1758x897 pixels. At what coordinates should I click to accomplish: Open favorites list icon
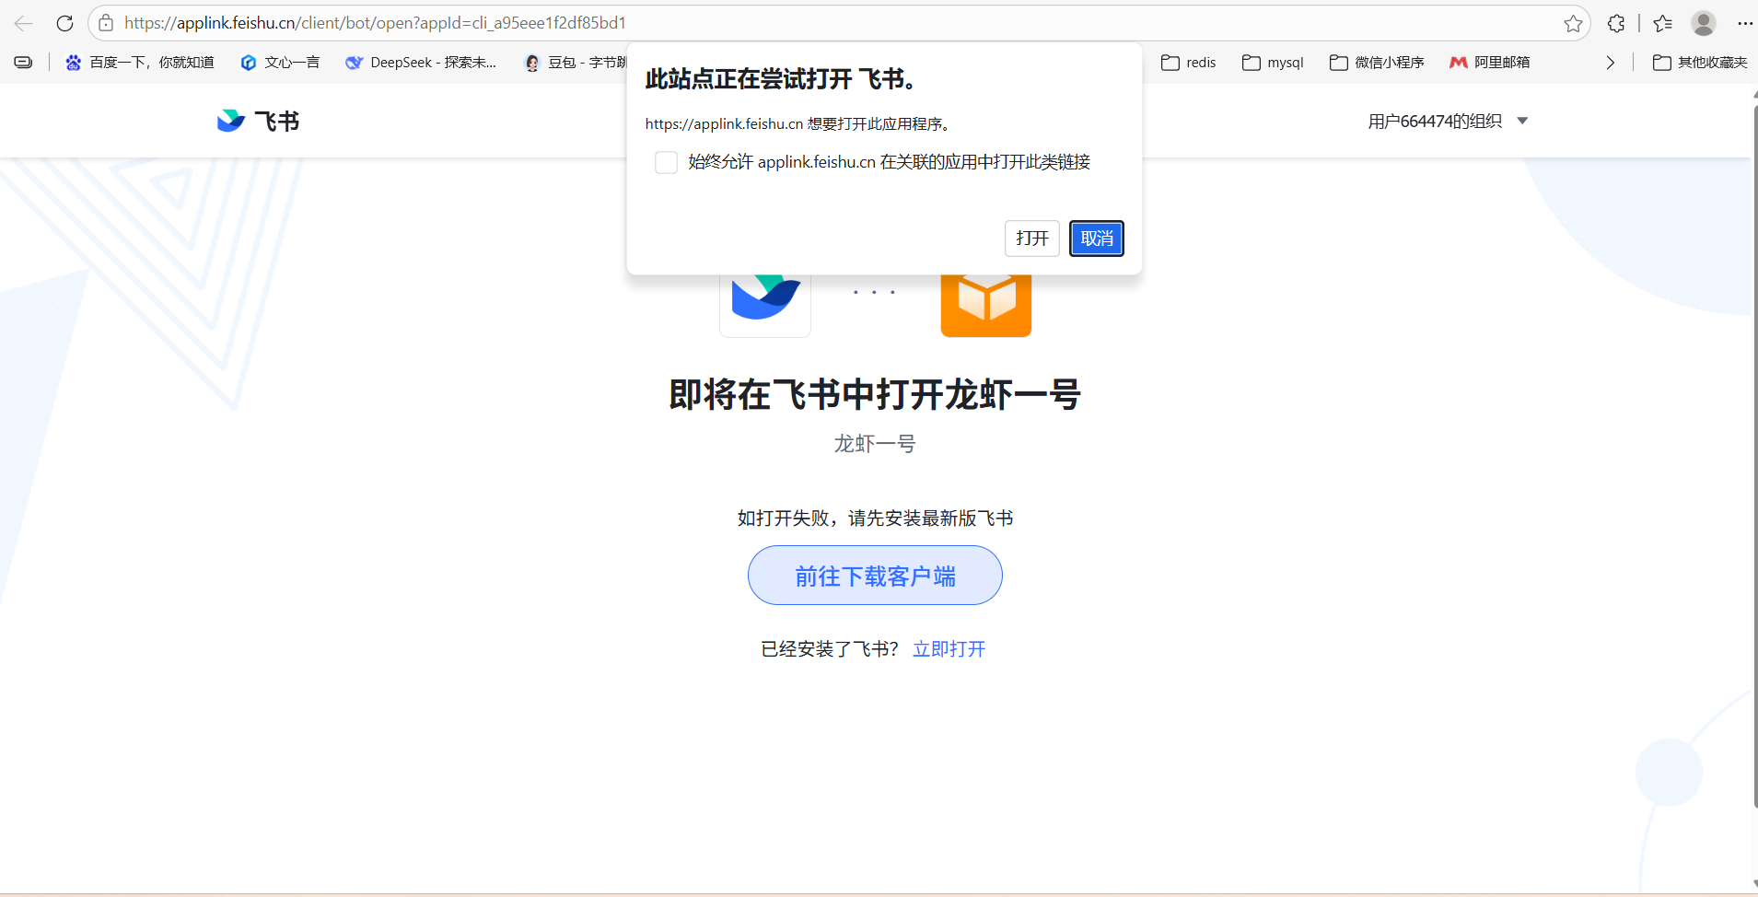coord(1662,23)
